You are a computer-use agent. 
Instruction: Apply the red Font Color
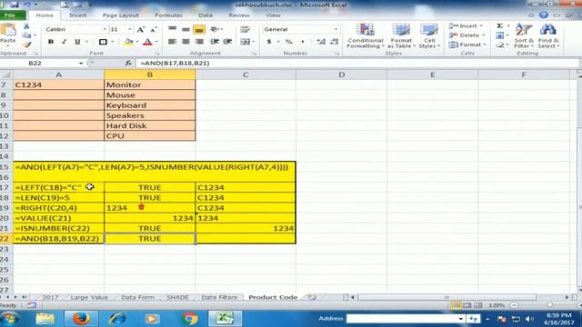click(x=147, y=42)
